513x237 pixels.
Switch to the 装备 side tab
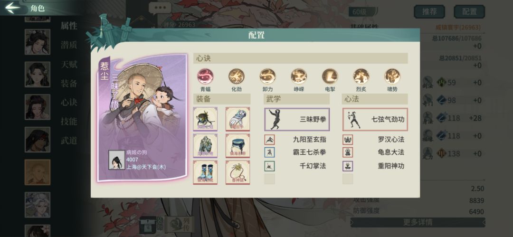[x=69, y=84]
